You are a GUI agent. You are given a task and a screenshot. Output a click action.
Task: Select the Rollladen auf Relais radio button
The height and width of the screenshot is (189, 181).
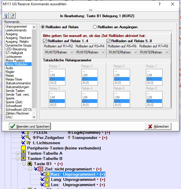coord(43,27)
